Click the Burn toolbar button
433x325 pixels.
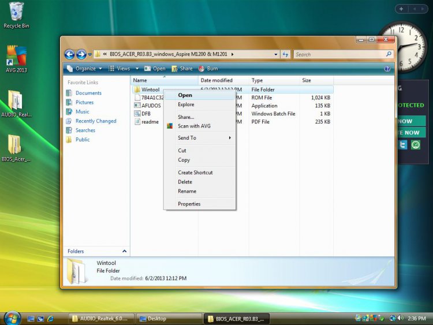coord(208,69)
